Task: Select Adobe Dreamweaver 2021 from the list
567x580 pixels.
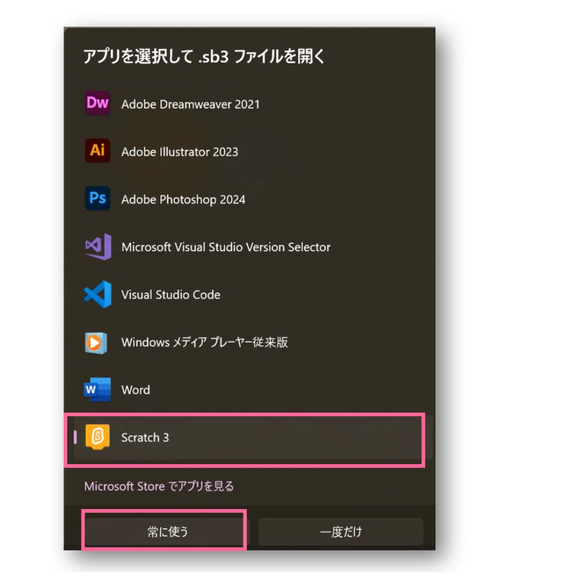Action: coord(191,105)
